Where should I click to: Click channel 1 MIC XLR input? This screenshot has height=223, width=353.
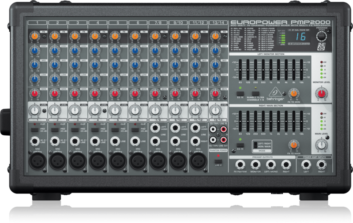pyautogui.click(x=38, y=161)
